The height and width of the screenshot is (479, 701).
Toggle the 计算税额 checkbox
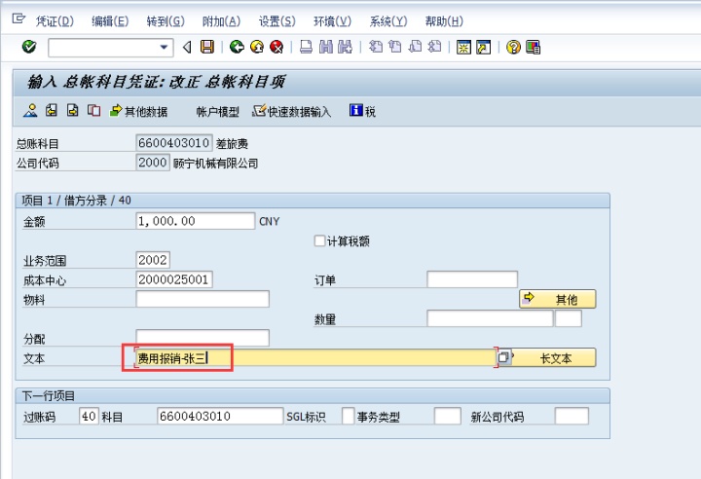point(319,241)
